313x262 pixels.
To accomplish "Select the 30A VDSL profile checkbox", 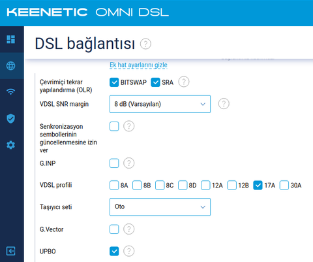I will (284, 185).
